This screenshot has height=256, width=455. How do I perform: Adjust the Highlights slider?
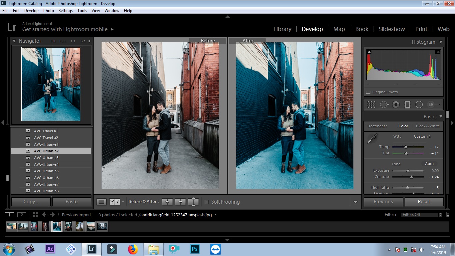[407, 188]
